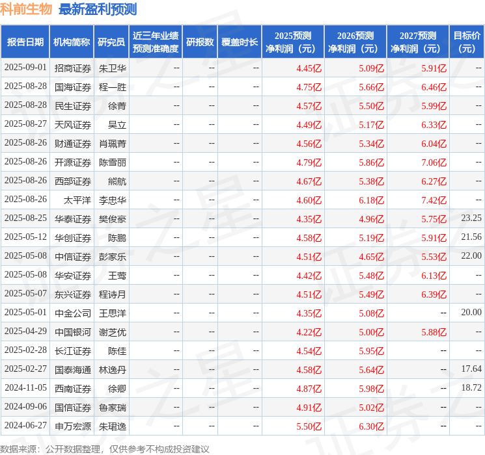Select the 研究员 column header
The image size is (485, 455).
click(x=111, y=42)
